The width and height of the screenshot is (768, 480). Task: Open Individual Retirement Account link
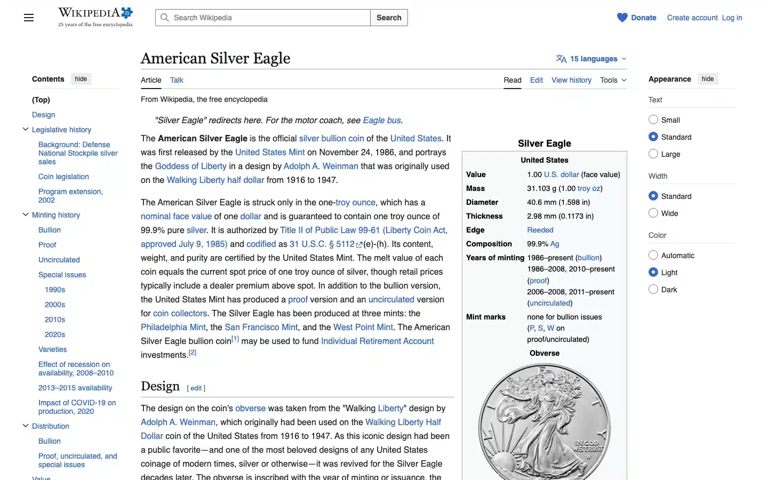click(x=378, y=341)
